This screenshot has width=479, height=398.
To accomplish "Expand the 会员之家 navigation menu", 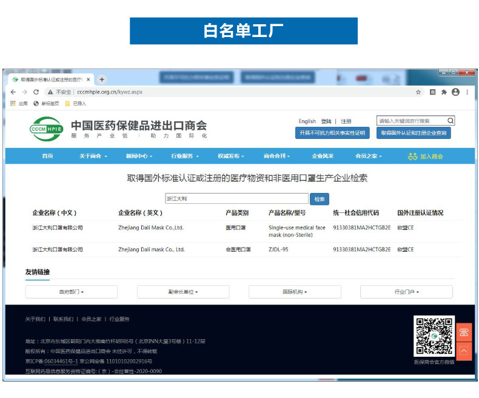I will point(369,156).
